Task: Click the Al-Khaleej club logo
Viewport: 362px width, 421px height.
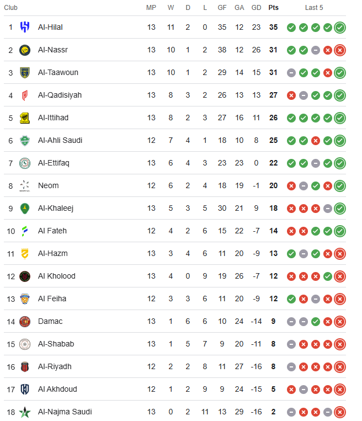Action: pos(25,208)
